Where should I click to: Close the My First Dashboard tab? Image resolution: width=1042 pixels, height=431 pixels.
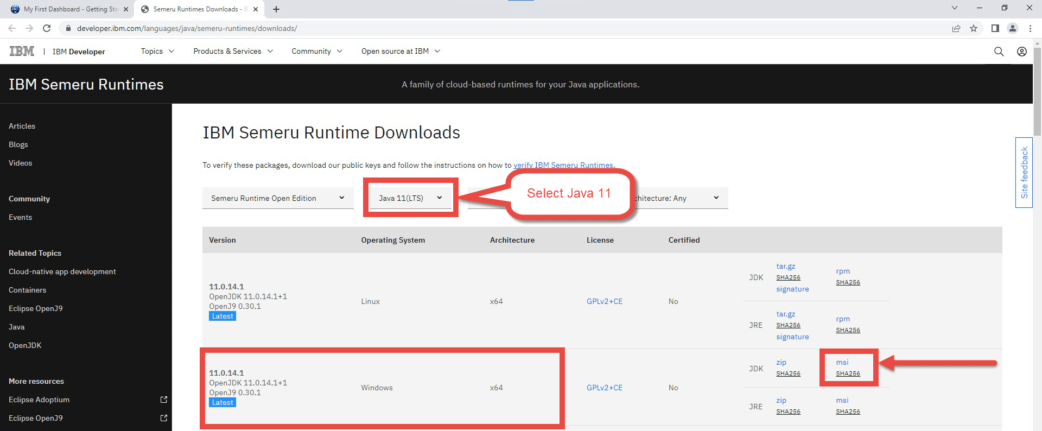126,9
